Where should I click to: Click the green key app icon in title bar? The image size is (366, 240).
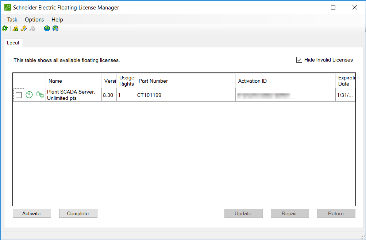[x=8, y=7]
